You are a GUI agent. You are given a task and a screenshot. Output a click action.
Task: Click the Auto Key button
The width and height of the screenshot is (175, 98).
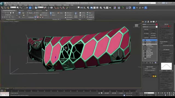coord(141,93)
